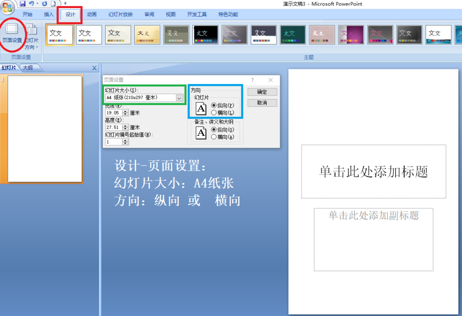Click the 宽度 width field showing 19.05
462x316 pixels.
[114, 113]
